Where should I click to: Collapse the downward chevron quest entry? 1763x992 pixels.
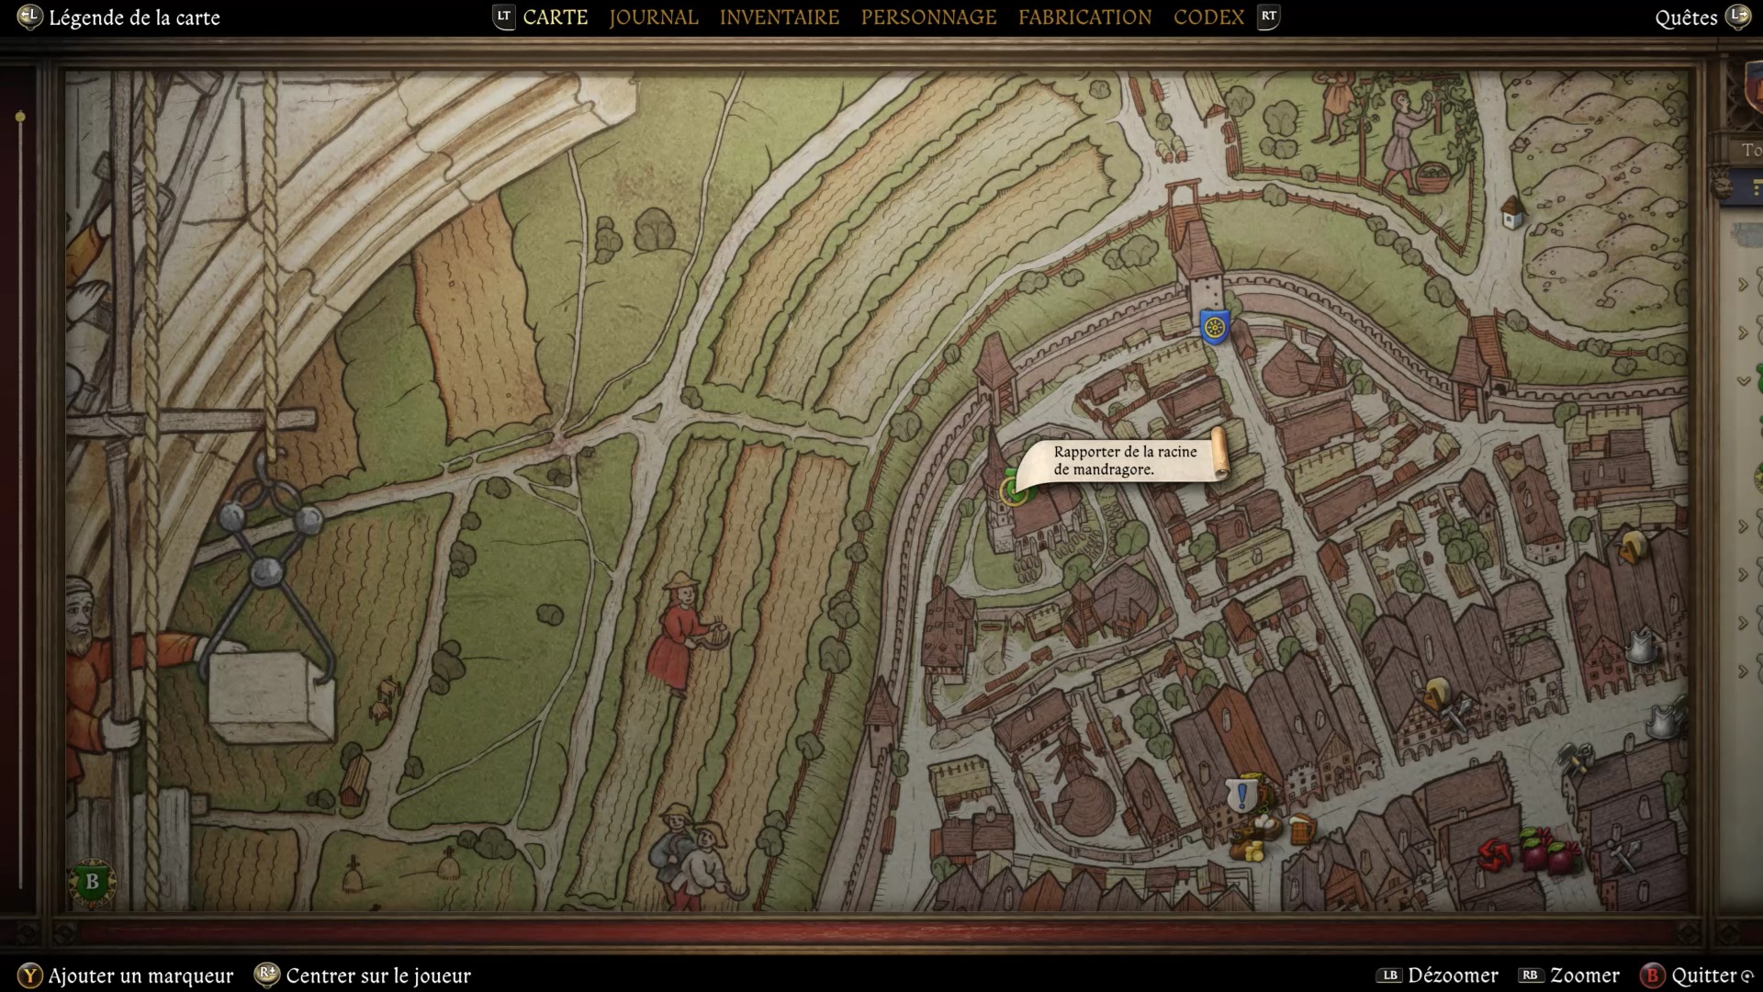tap(1743, 380)
